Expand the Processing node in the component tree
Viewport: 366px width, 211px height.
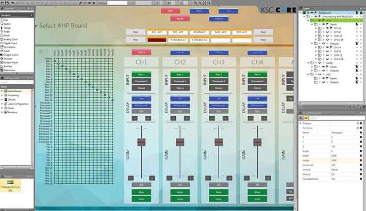(2, 95)
